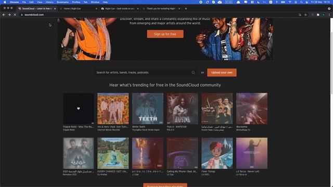Click Explore trending playlists button
This screenshot has height=187, width=333.
click(165, 185)
